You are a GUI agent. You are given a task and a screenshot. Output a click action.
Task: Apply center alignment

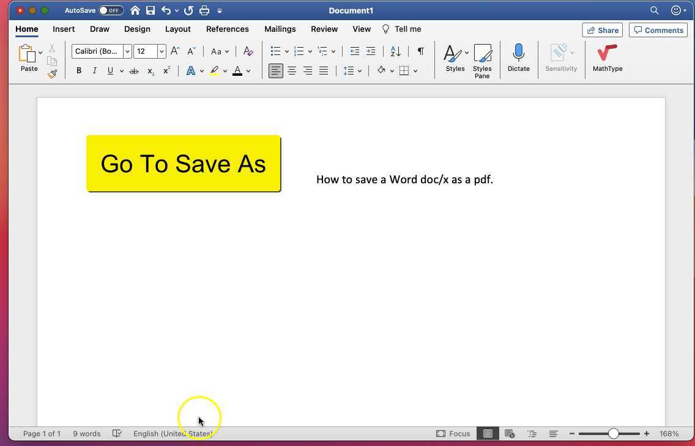pyautogui.click(x=292, y=71)
